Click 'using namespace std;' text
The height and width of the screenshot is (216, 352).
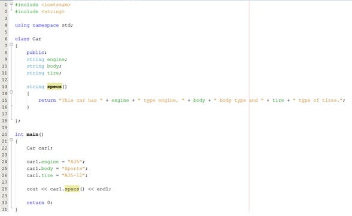(44, 25)
